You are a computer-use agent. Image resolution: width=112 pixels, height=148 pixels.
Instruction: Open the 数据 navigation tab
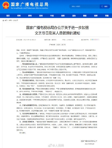(85, 16)
